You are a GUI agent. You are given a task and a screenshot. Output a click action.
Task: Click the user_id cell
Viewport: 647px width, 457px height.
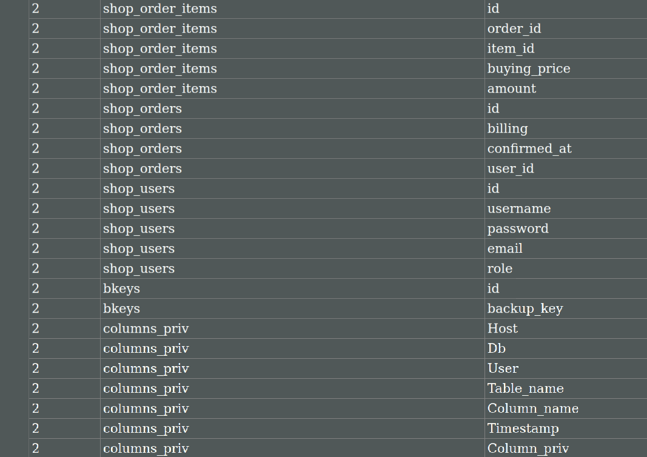point(511,168)
